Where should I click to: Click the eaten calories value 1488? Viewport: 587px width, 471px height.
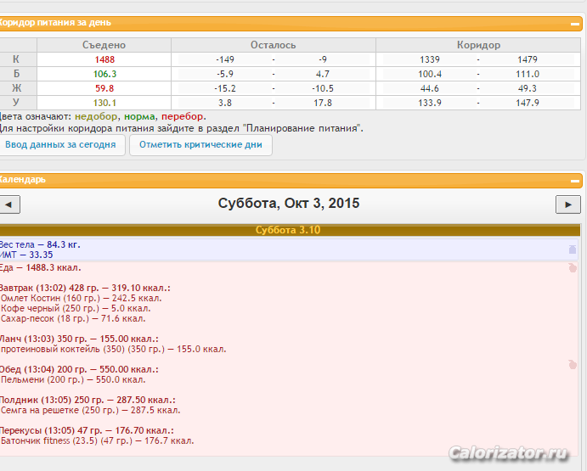pyautogui.click(x=104, y=60)
